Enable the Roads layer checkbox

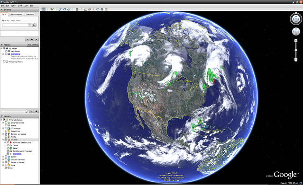(x=6, y=125)
